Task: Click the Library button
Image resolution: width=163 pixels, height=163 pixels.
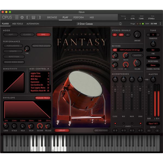Action: point(62,130)
